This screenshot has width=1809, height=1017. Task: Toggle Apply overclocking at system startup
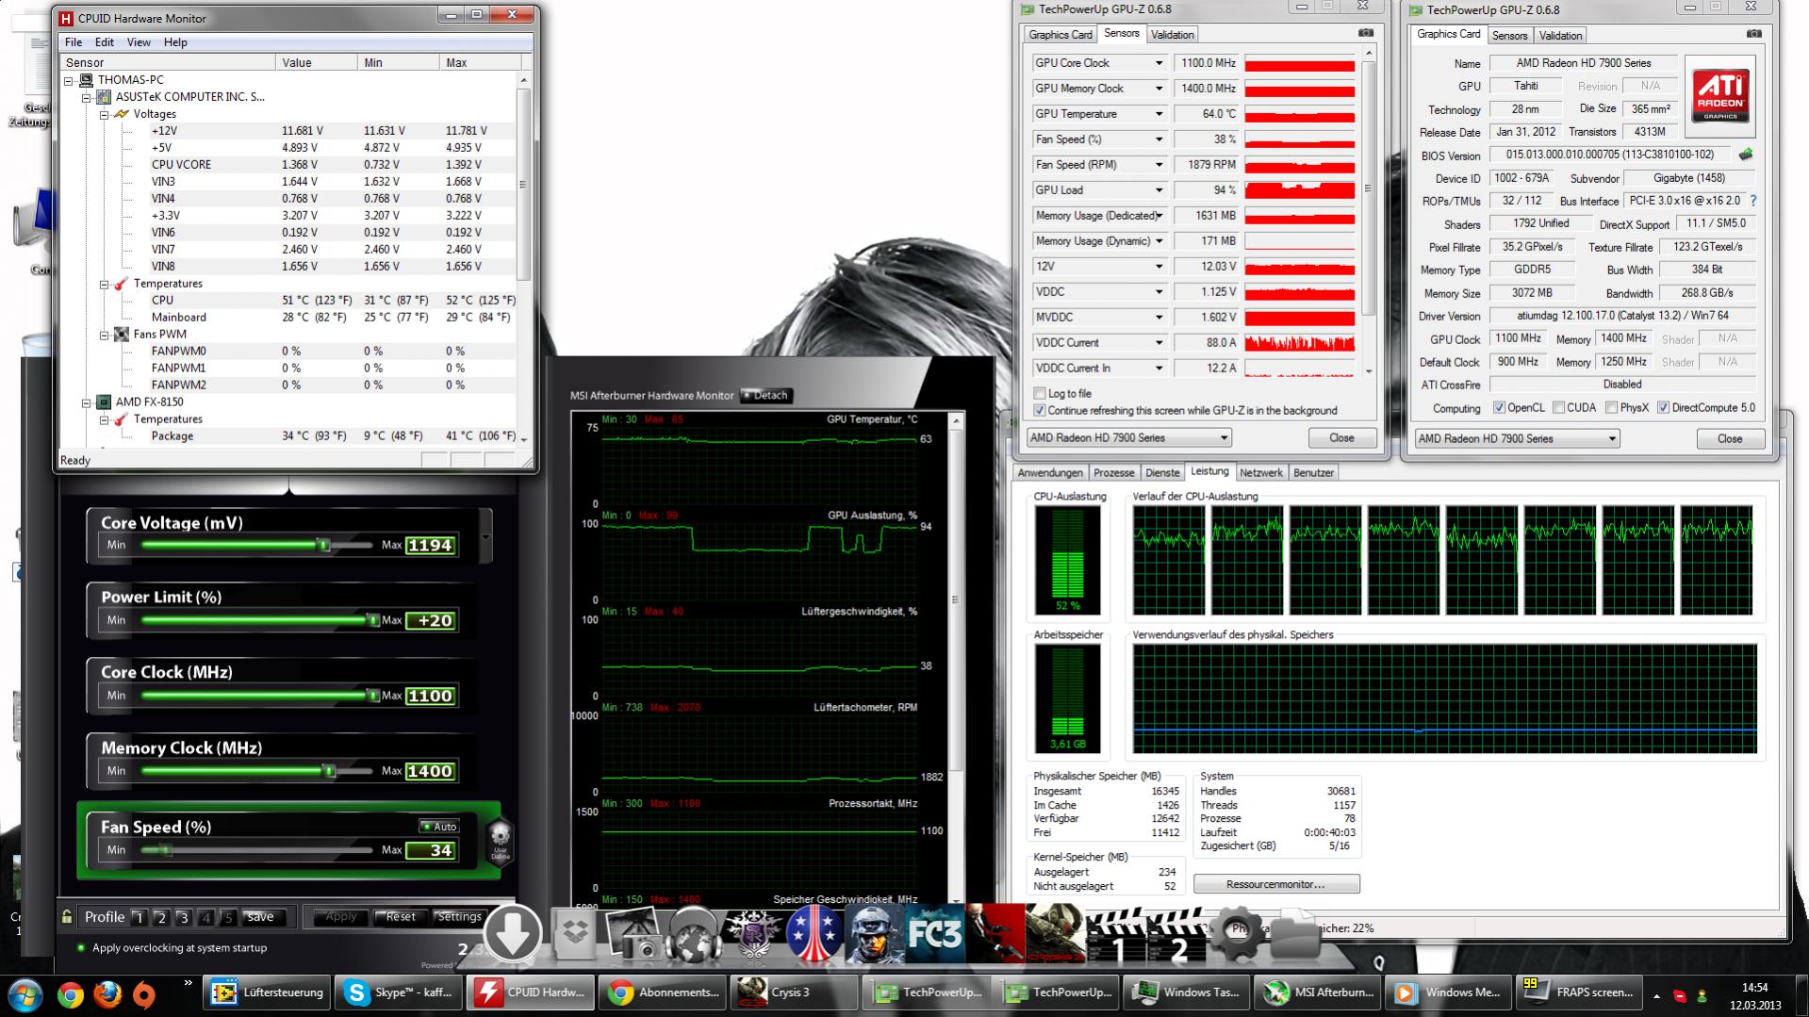click(81, 948)
